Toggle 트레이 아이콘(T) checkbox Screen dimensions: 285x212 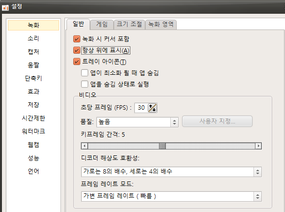77,61
